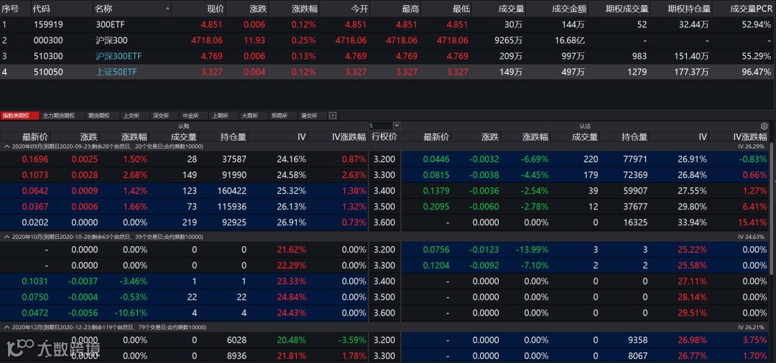Viewport: 776px width, 363px height.
Task: Sort by 最低 column header
Action: [x=461, y=9]
